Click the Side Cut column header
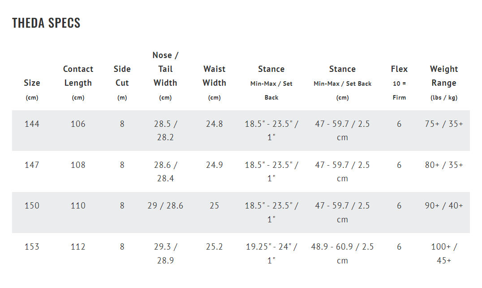Screen dimensions: 482x288 [x=122, y=83]
